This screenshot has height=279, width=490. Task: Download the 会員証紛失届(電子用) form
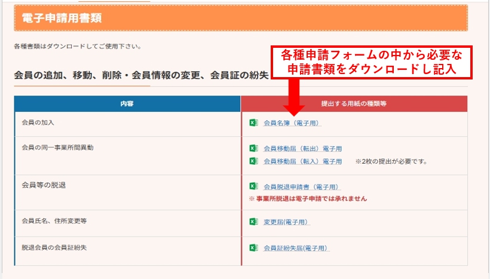click(296, 248)
